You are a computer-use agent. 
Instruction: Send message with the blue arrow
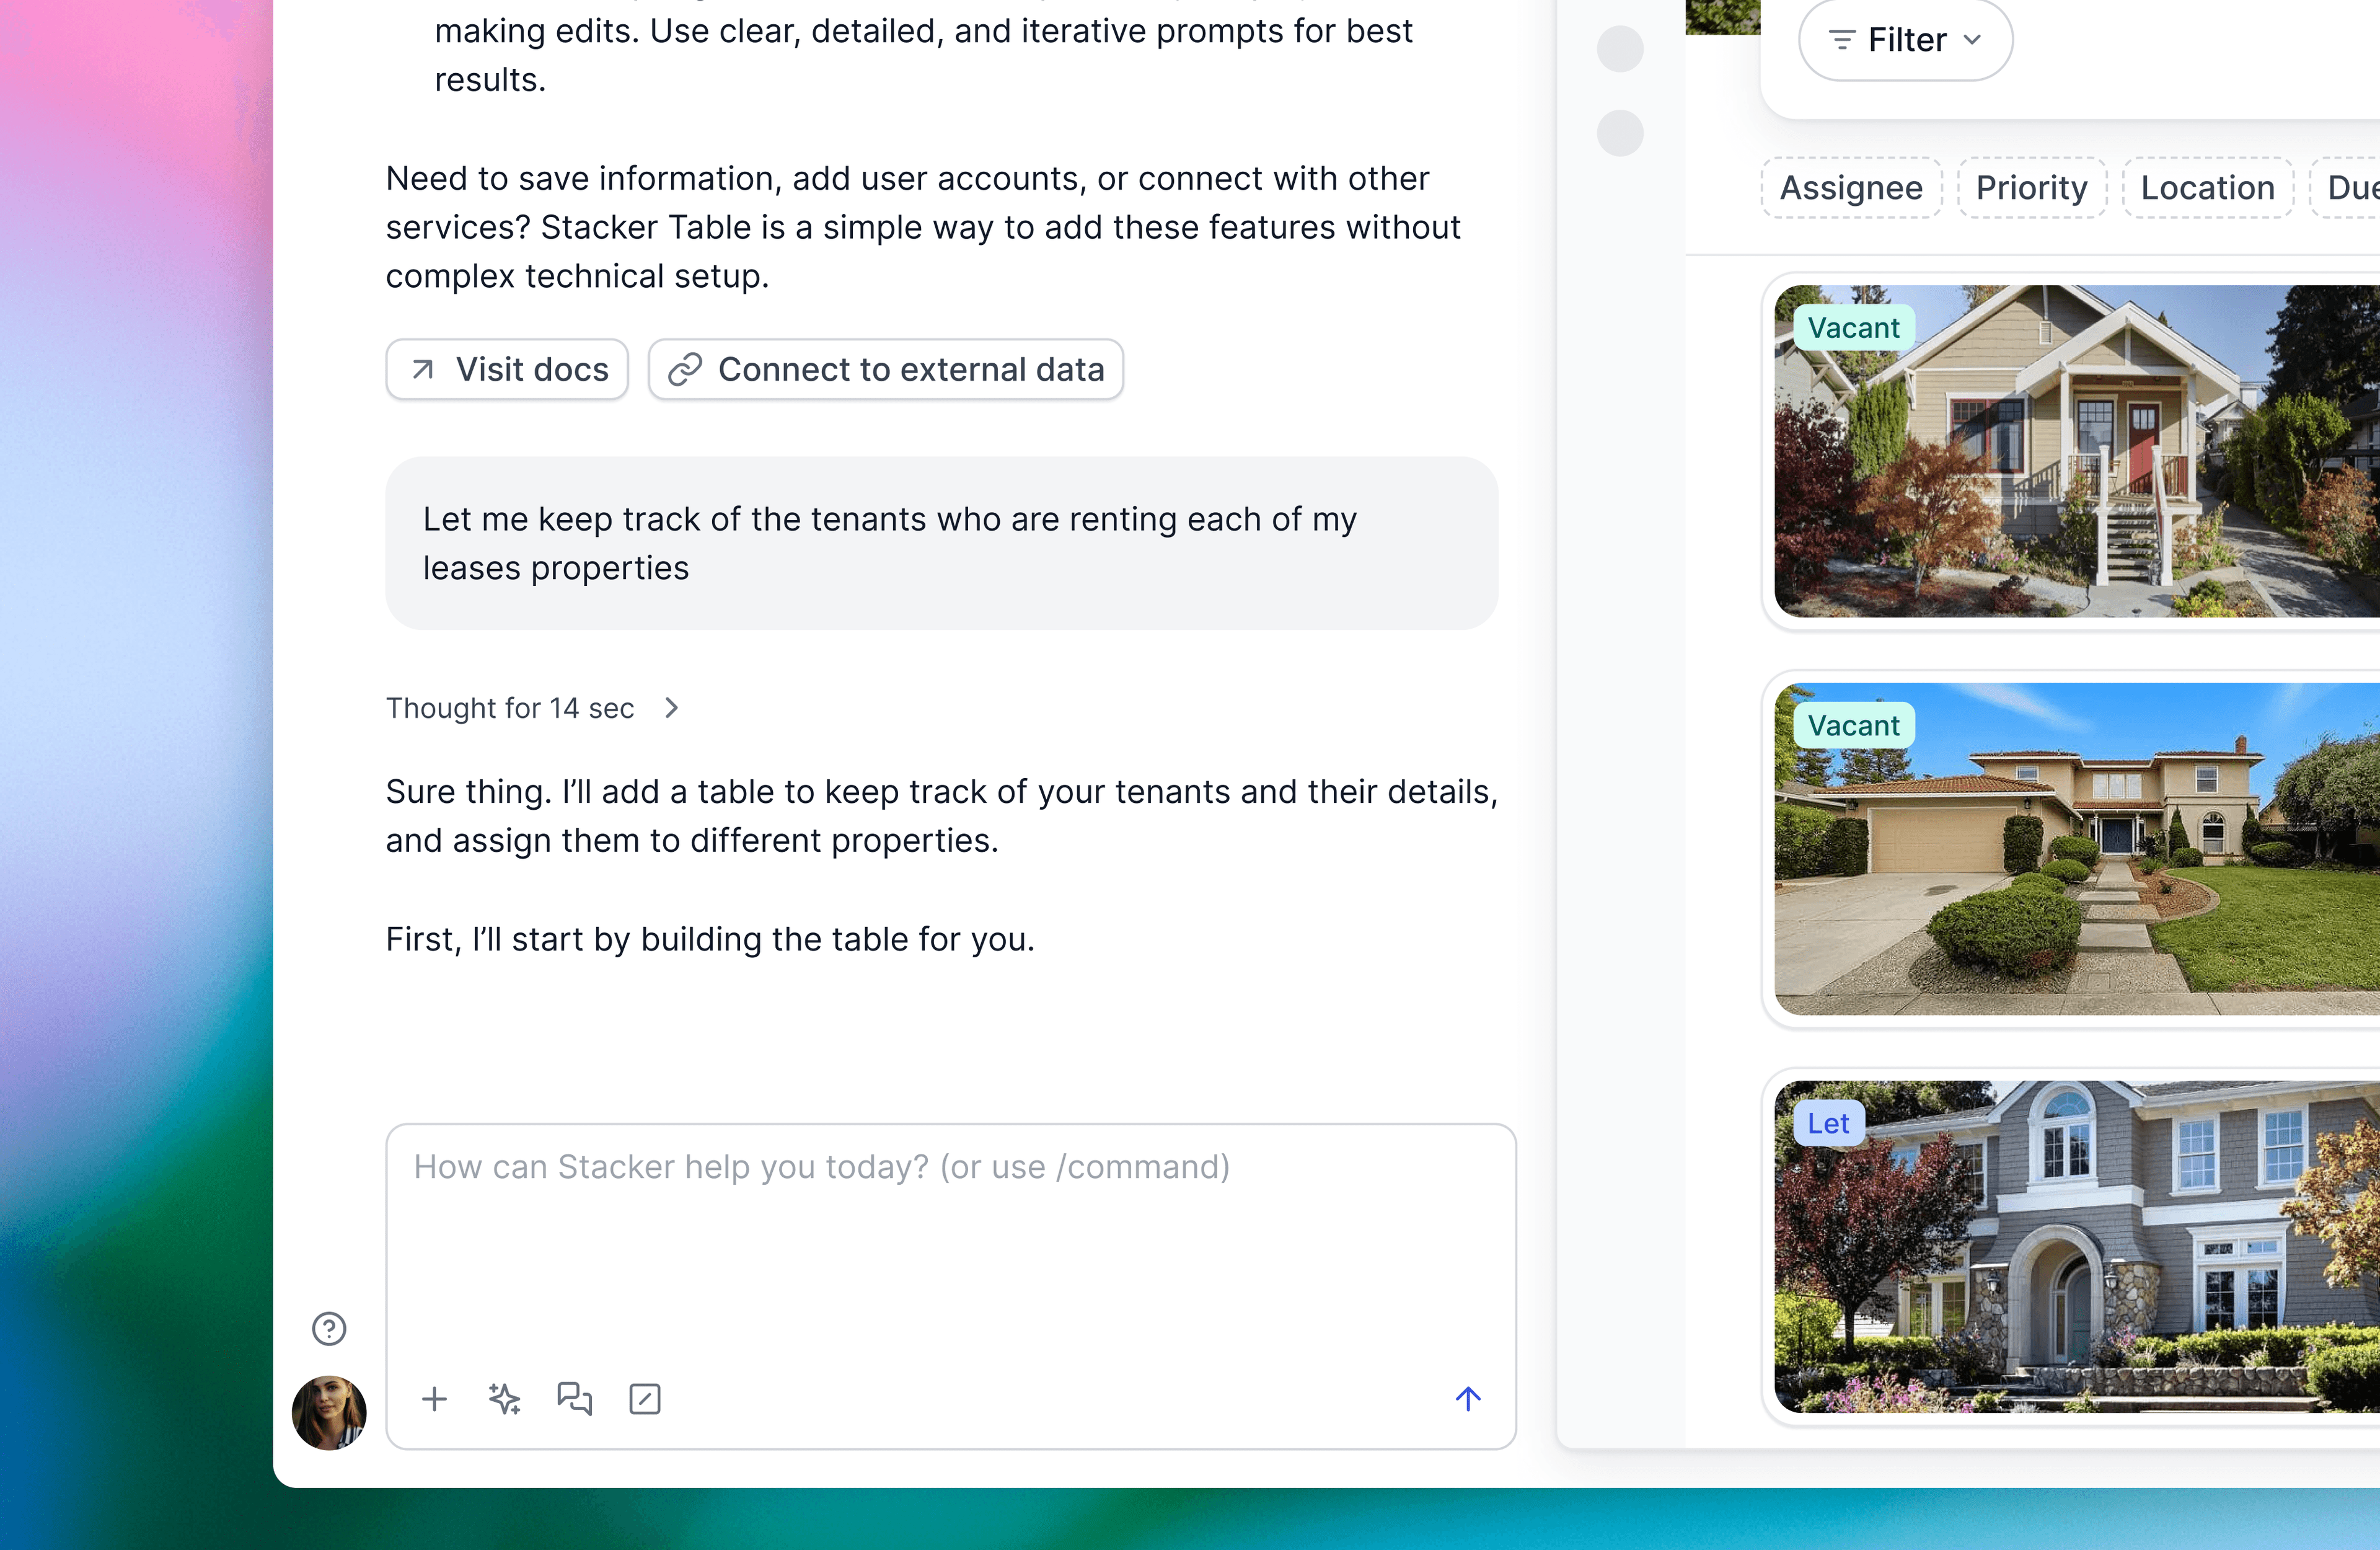(1467, 1398)
